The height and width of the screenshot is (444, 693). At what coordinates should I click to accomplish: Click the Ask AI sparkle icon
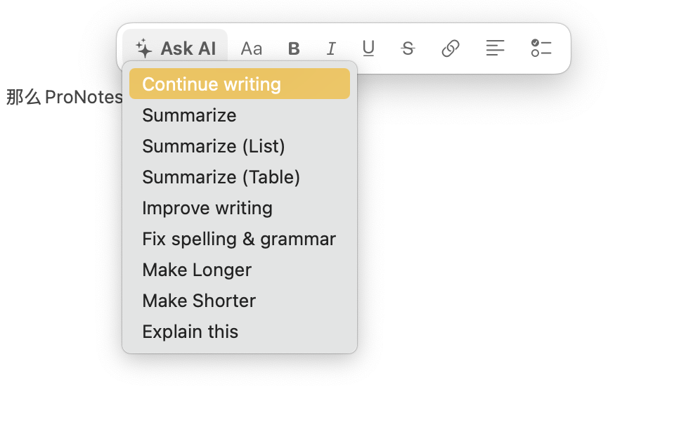pyautogui.click(x=144, y=48)
